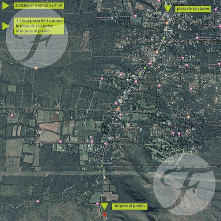The width and height of the screenshot is (221, 221).
Task: Click lone pink pin on far left edge
Action: point(12,115)
